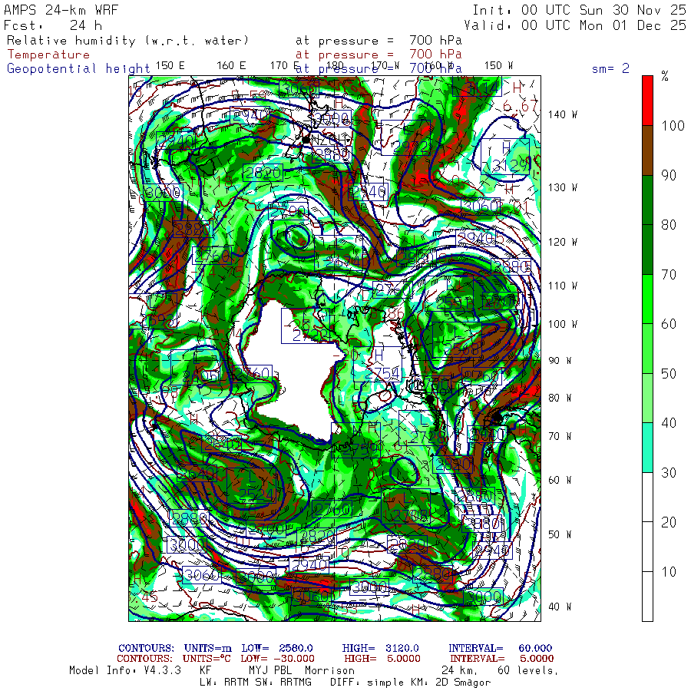
Task: Click the red '6.67' temperature maximum label
Action: click(521, 106)
